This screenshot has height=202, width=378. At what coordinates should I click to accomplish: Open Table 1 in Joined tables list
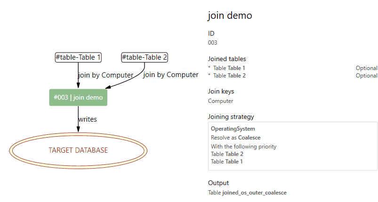236,68
